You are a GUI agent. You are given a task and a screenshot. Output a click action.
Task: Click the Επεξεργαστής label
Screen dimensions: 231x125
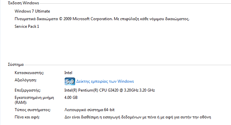pyautogui.click(x=28, y=90)
